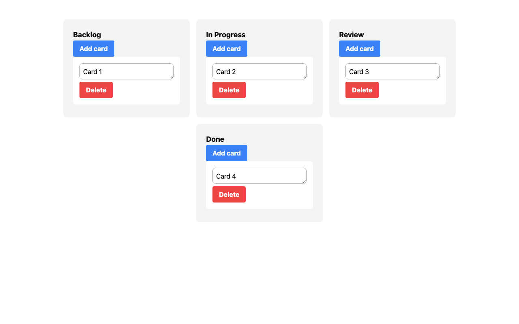Select the In Progress column heading
The height and width of the screenshot is (324, 519).
pyautogui.click(x=226, y=35)
